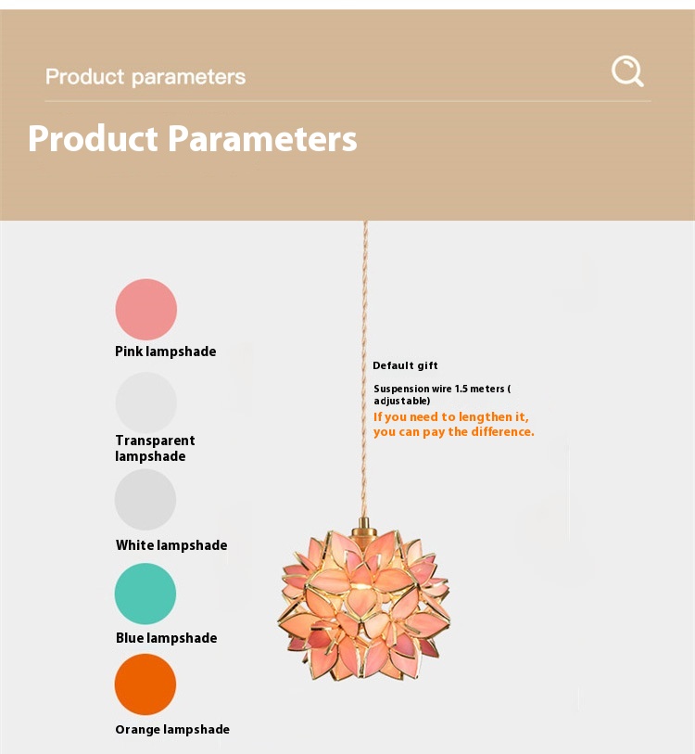Choose the orange lampshade color circle
The height and width of the screenshot is (754, 695).
pos(145,684)
